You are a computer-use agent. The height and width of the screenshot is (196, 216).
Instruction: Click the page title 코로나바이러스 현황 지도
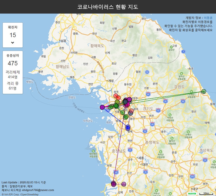(108, 7)
